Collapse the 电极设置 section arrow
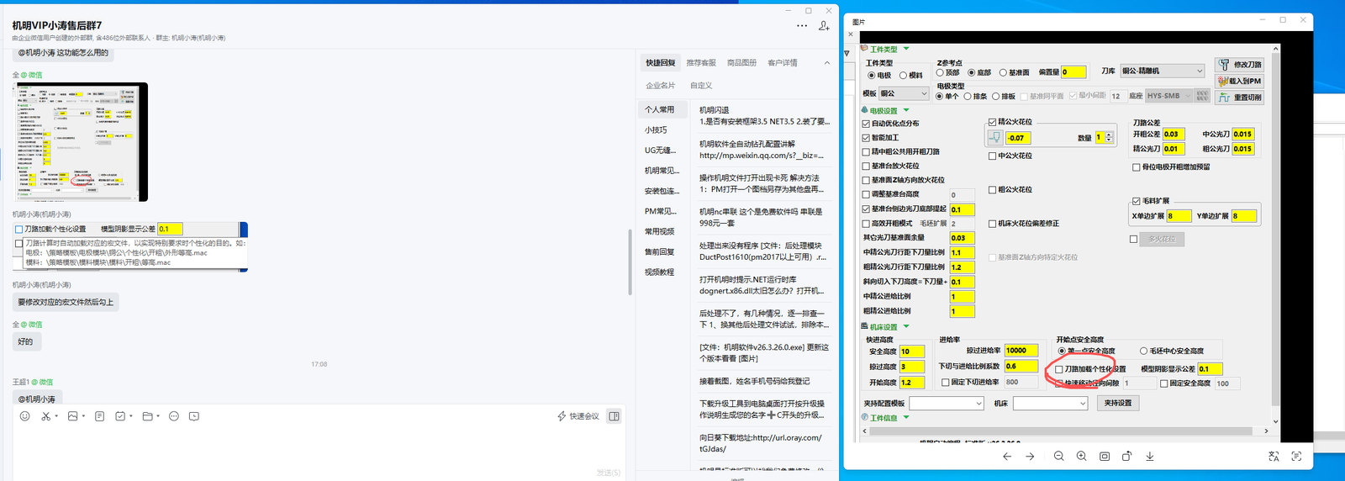The image size is (1345, 481). [x=906, y=110]
